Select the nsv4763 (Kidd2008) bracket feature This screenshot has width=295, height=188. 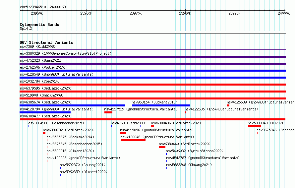coord(126,126)
